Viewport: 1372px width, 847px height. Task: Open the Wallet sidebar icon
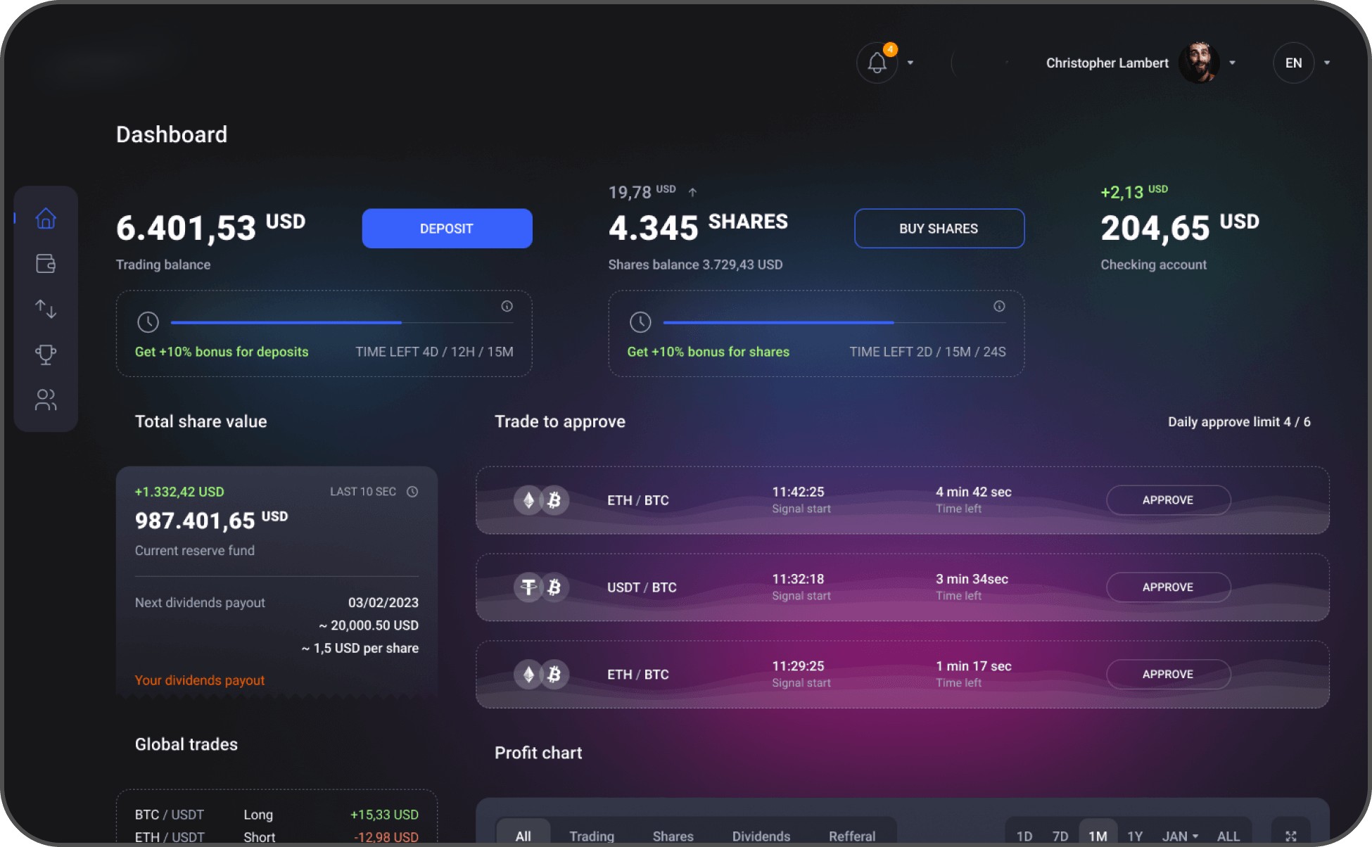(46, 264)
